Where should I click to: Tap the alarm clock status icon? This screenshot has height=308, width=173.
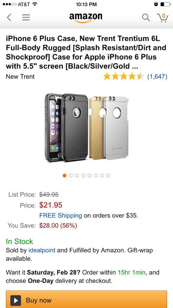[156, 4]
